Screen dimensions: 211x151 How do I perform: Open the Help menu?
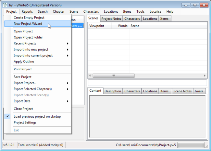[170, 12]
